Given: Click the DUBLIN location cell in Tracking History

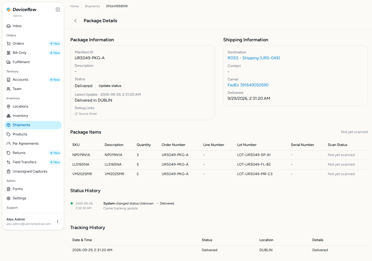Looking at the screenshot, I should tap(266, 250).
